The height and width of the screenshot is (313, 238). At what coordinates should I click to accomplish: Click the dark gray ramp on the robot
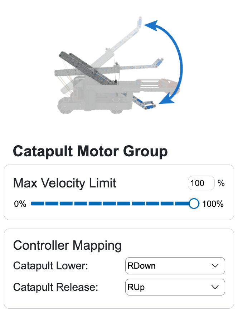point(88,67)
